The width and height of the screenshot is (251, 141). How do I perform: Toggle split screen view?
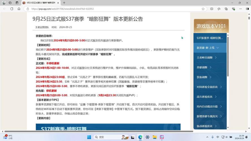point(212,9)
